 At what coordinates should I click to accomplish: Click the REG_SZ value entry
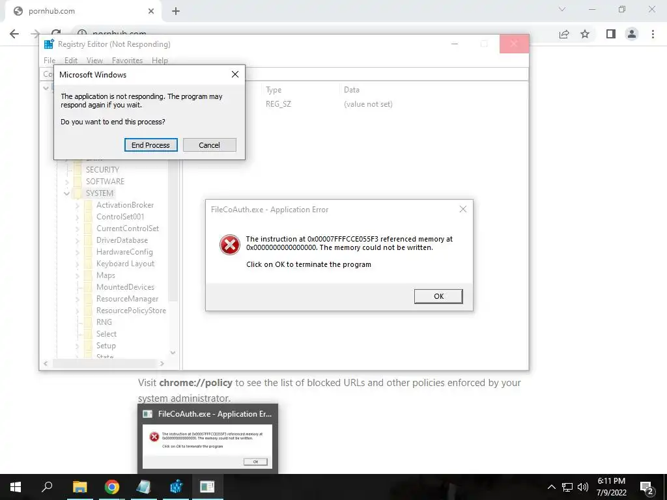278,104
